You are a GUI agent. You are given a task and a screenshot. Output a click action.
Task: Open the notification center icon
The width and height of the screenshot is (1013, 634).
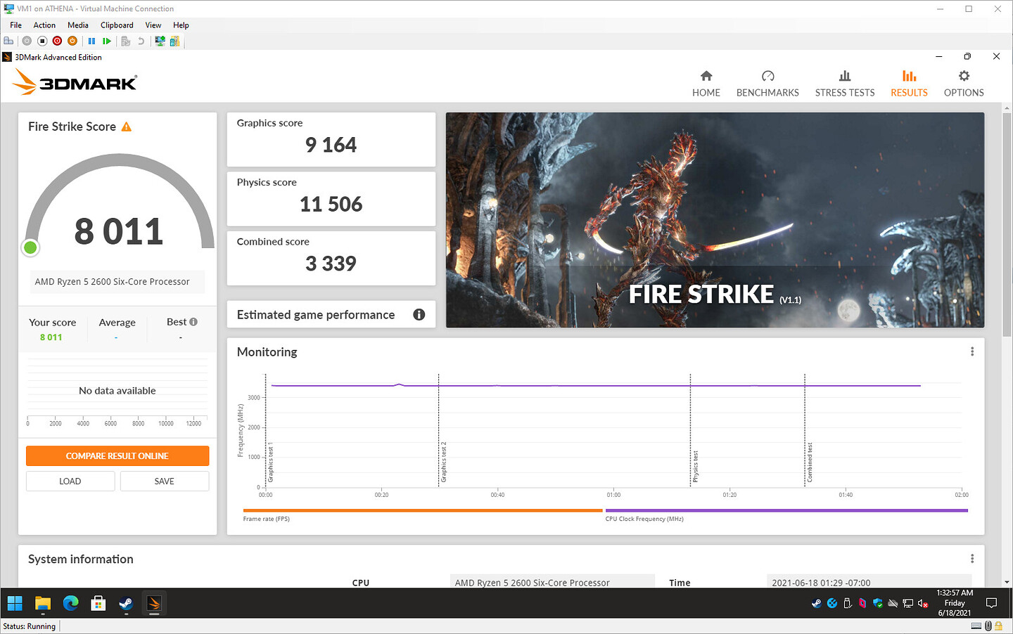point(992,603)
